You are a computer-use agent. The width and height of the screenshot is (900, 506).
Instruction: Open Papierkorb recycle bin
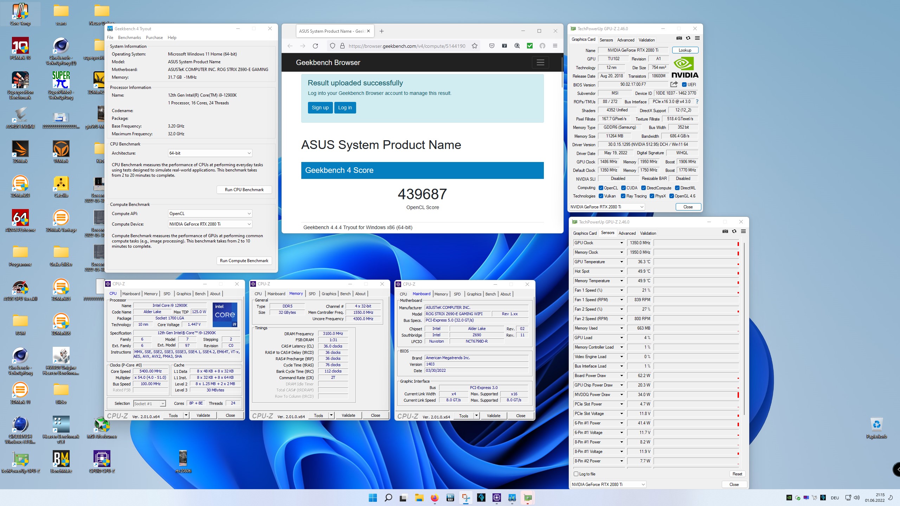tap(876, 427)
